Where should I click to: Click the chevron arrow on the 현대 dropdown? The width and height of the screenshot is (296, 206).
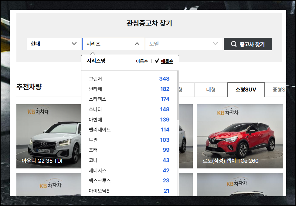pyautogui.click(x=74, y=44)
